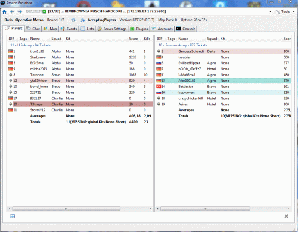Viewport: 298px width, 232px height.
Task: Open the Map tab
Action: tap(50, 29)
